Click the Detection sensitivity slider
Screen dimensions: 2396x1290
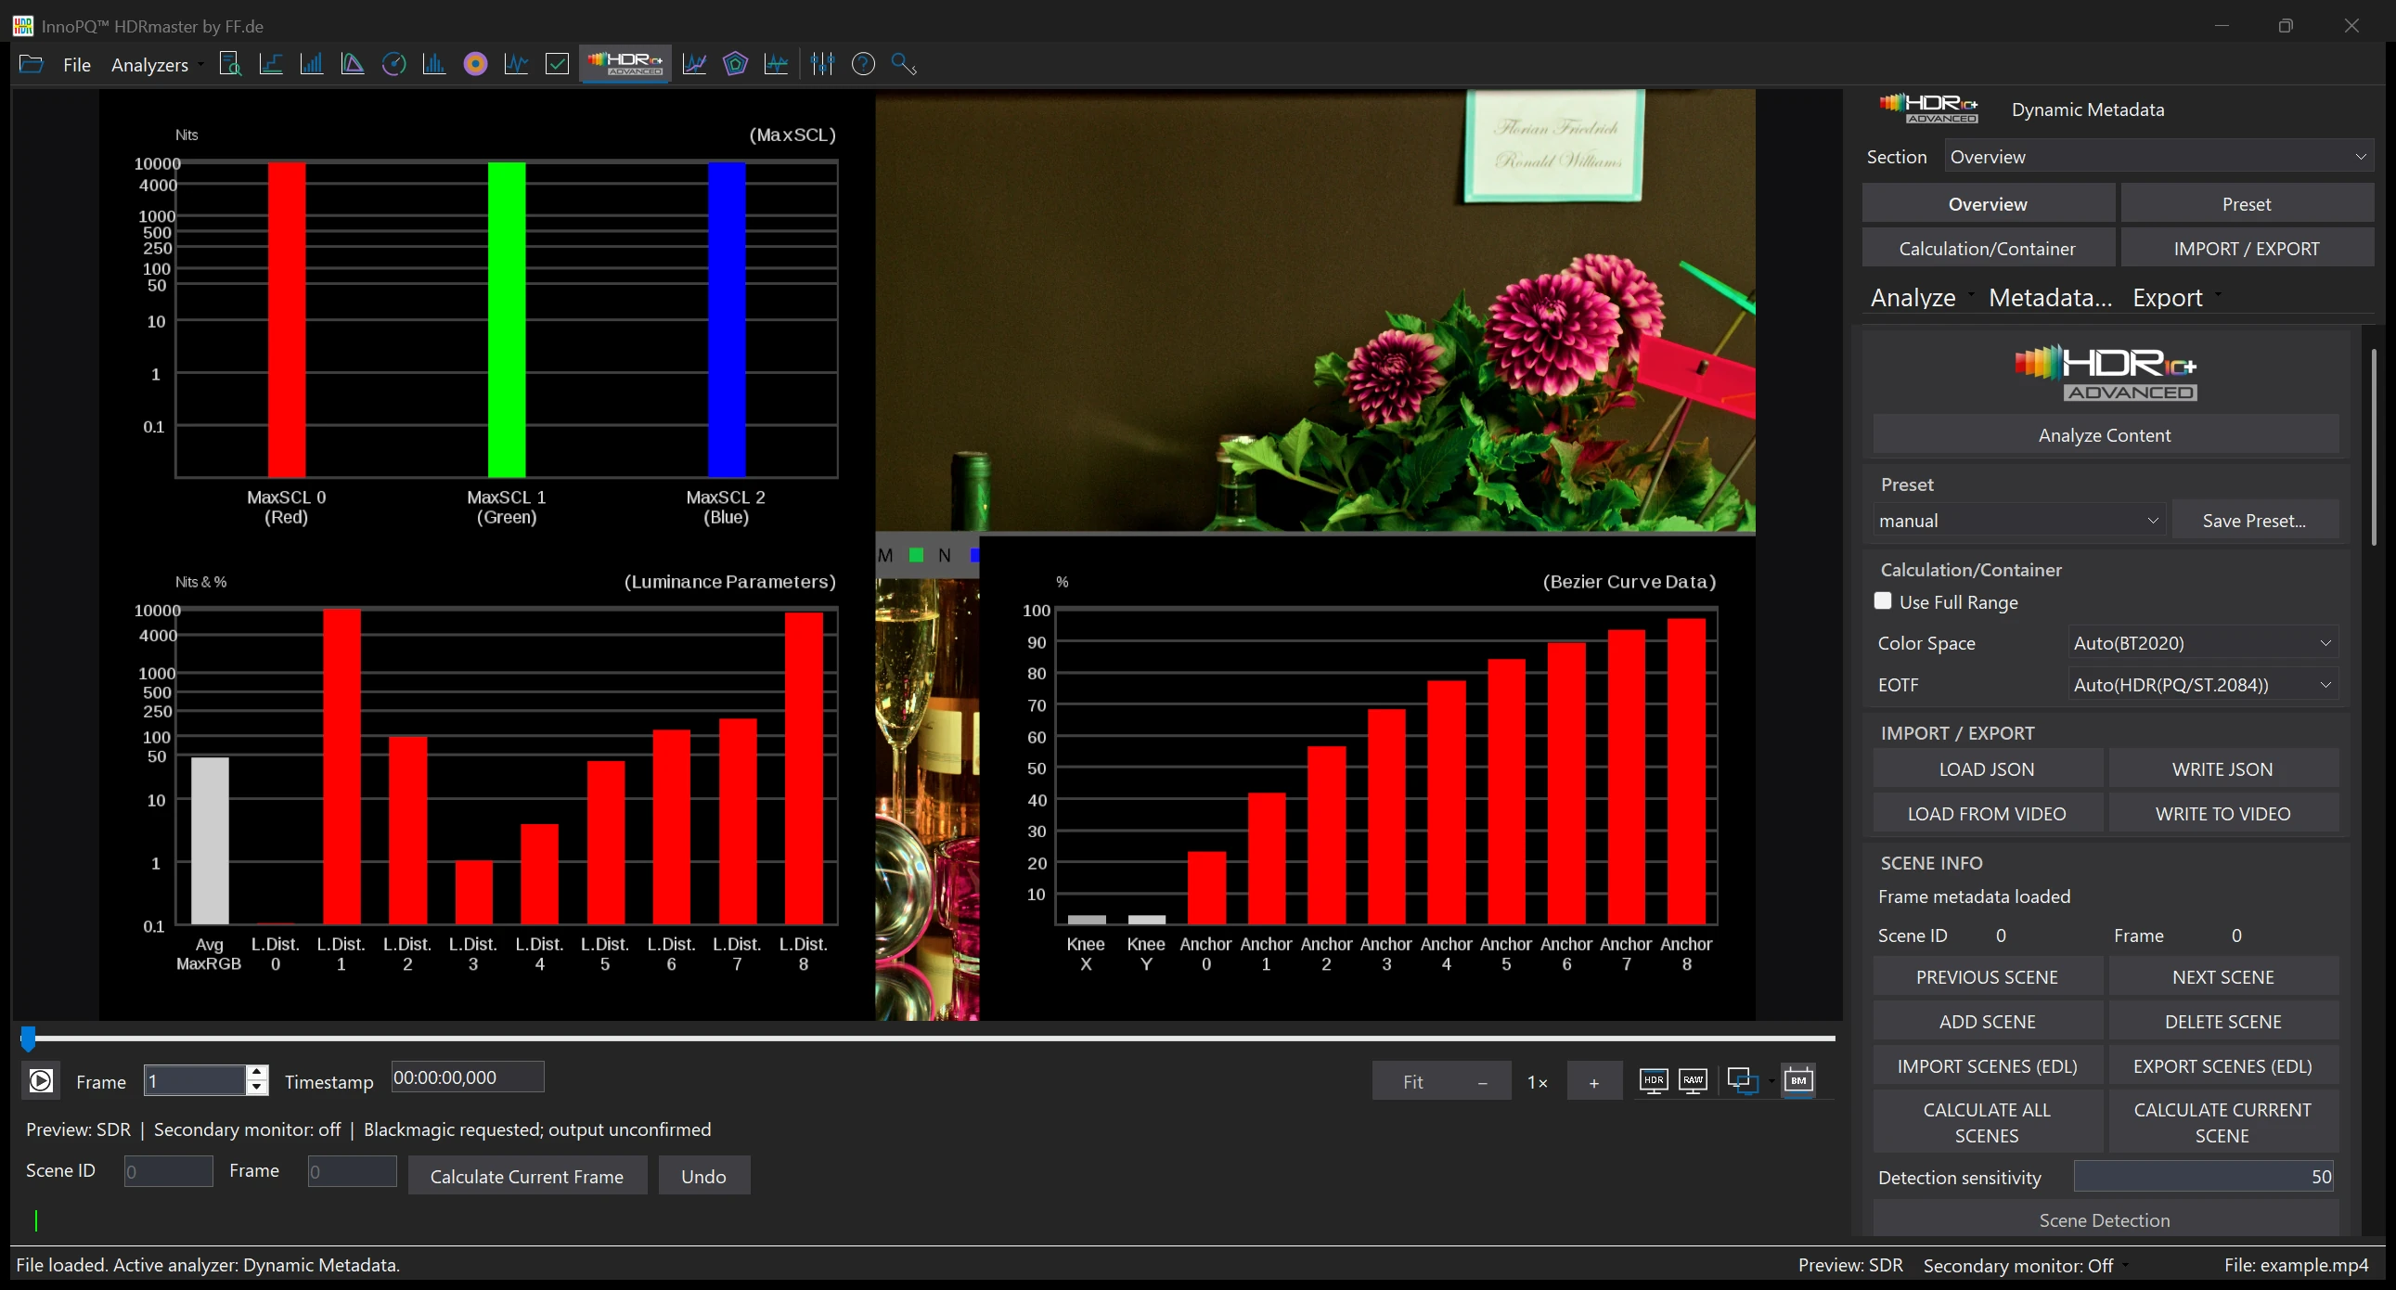click(2204, 1177)
